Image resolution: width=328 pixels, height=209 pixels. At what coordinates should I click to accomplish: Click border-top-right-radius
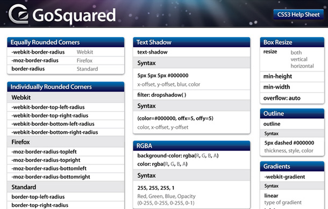click(40, 205)
